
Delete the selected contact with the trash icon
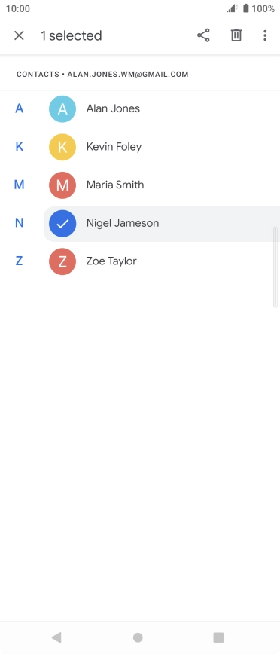236,35
